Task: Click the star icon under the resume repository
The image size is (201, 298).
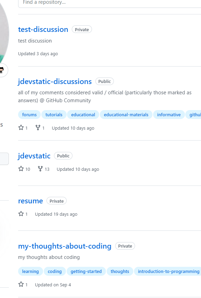Action: point(21,214)
